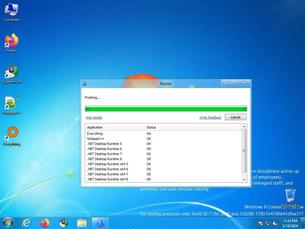This screenshot has height=229, width=305.
Task: Click the Show desktop button strip
Action: click(303, 223)
